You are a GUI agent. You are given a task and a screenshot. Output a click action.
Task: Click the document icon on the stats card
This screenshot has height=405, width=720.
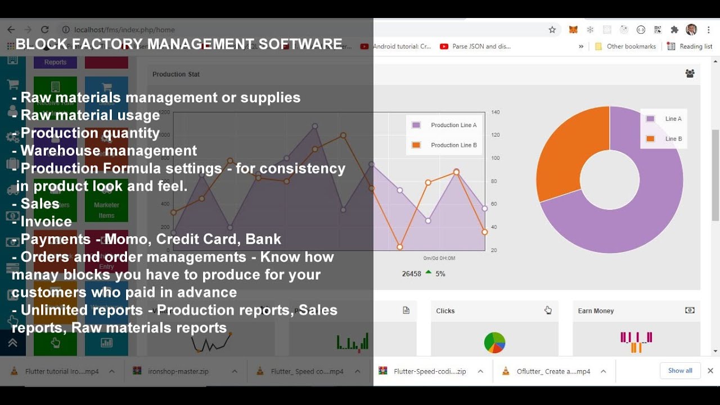(406, 310)
